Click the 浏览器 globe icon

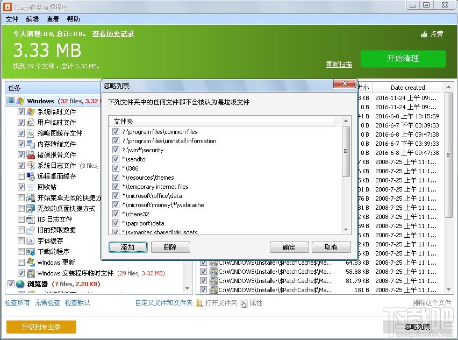(x=20, y=284)
